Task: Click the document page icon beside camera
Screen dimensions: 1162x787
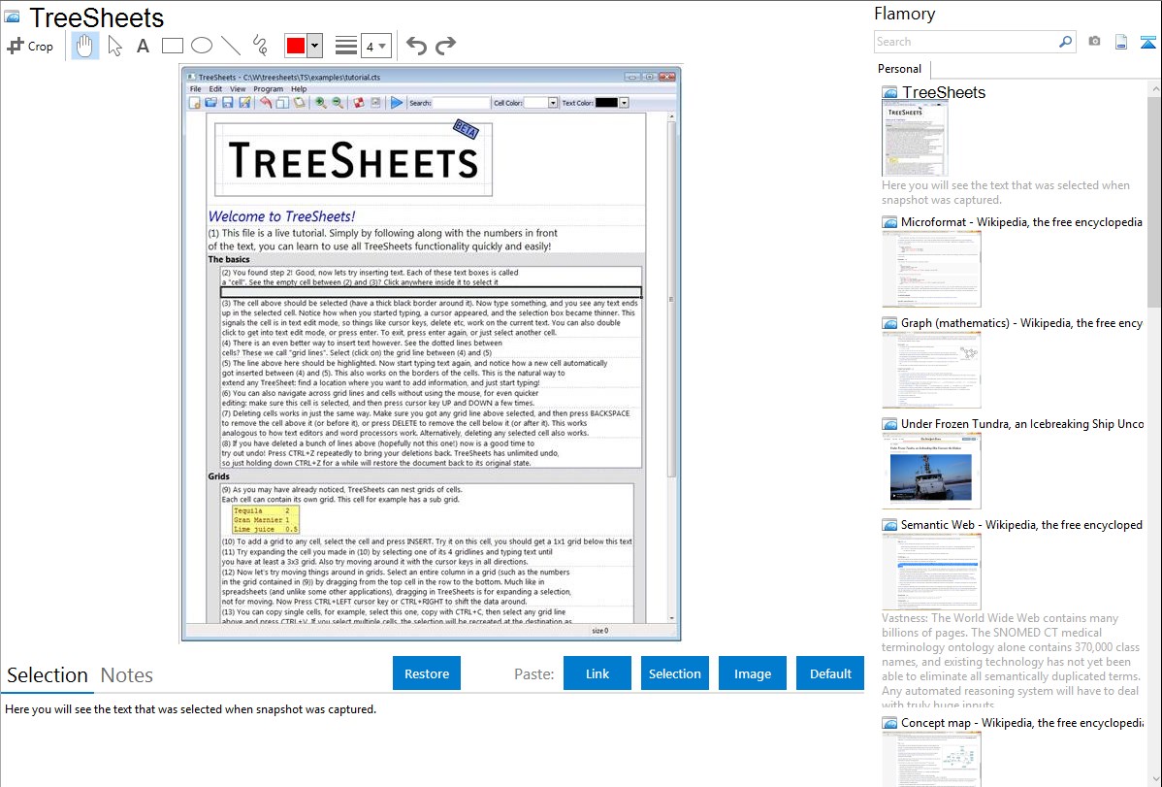Action: pos(1121,43)
